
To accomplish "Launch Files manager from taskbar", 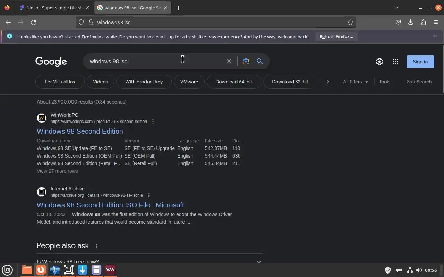I will click(27, 270).
